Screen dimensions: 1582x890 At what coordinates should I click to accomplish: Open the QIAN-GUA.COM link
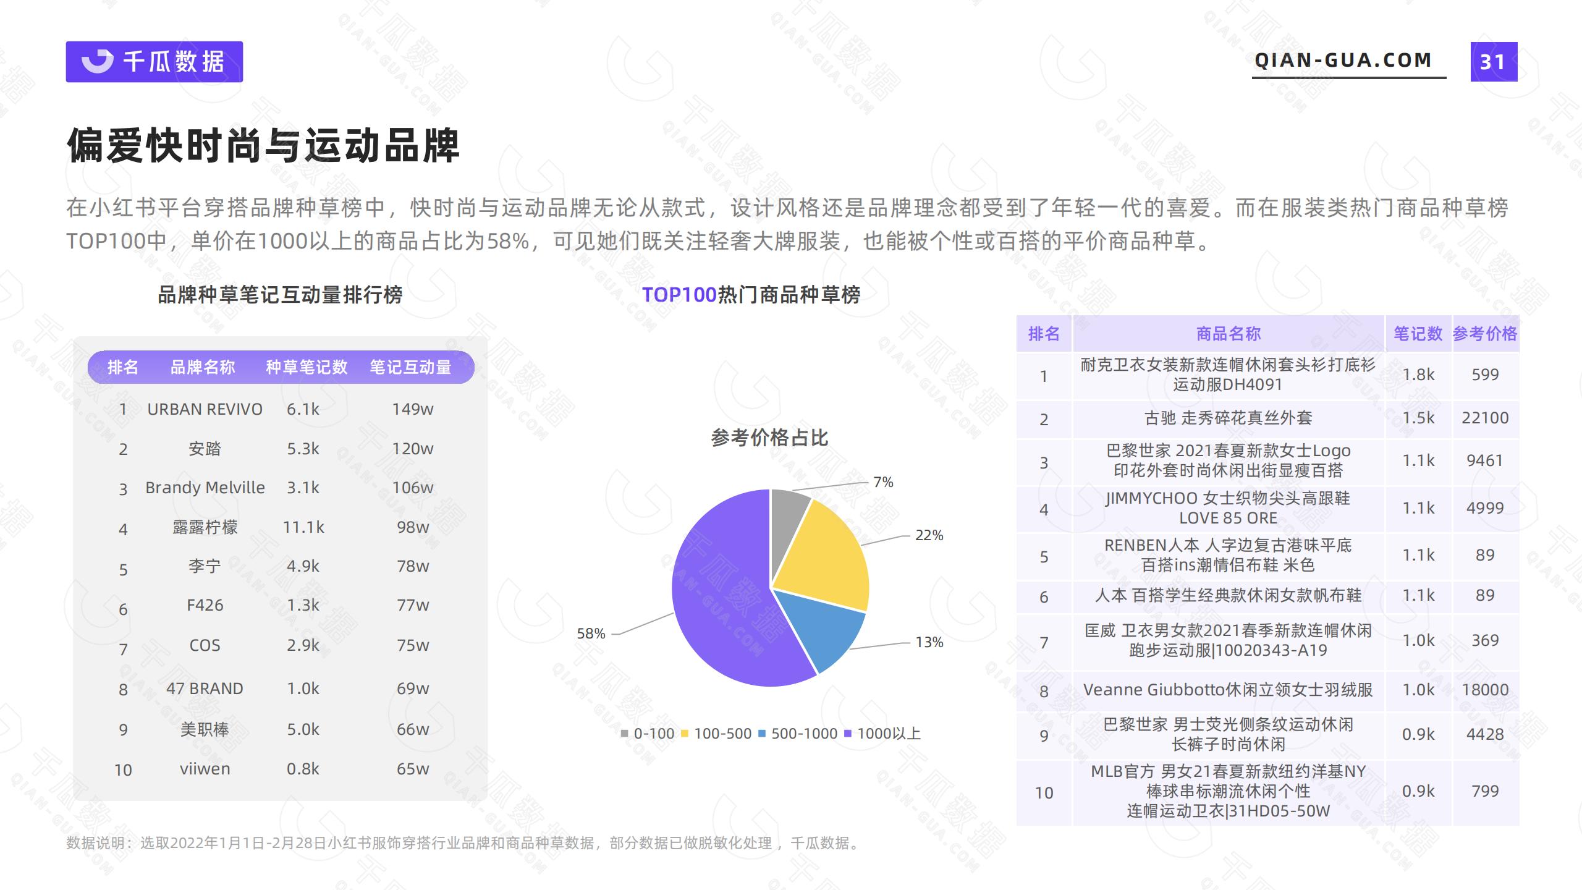coord(1342,60)
